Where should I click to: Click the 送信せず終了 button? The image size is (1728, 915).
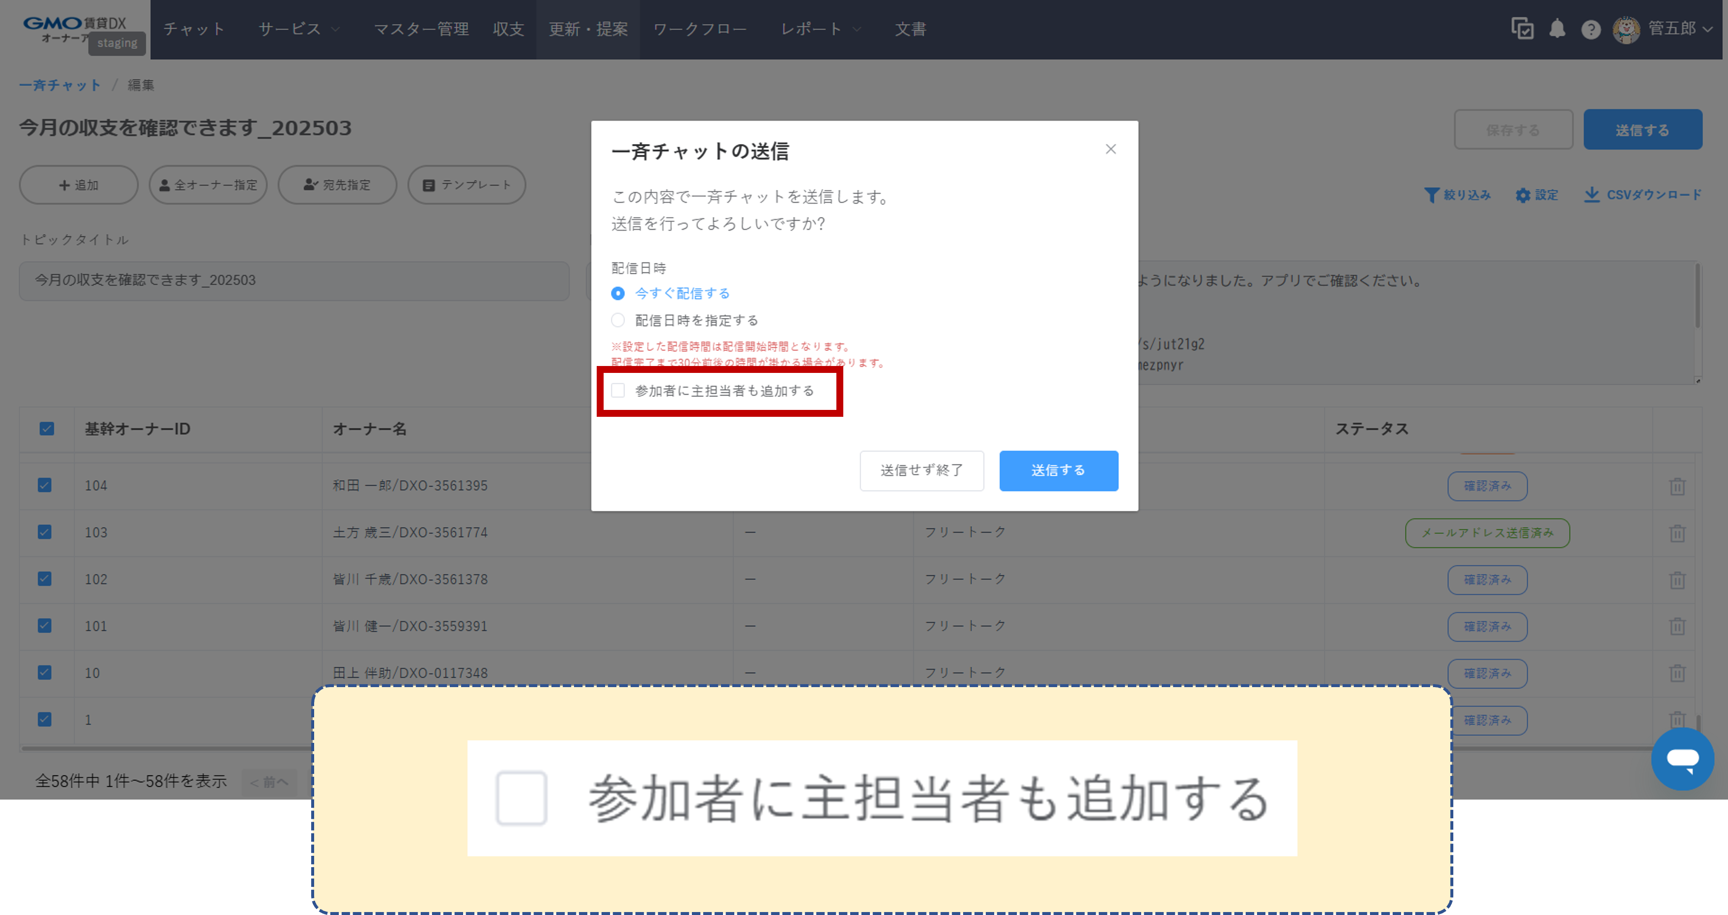pos(922,470)
